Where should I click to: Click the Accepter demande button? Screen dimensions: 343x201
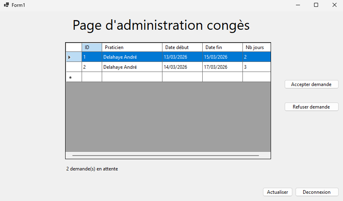(311, 84)
